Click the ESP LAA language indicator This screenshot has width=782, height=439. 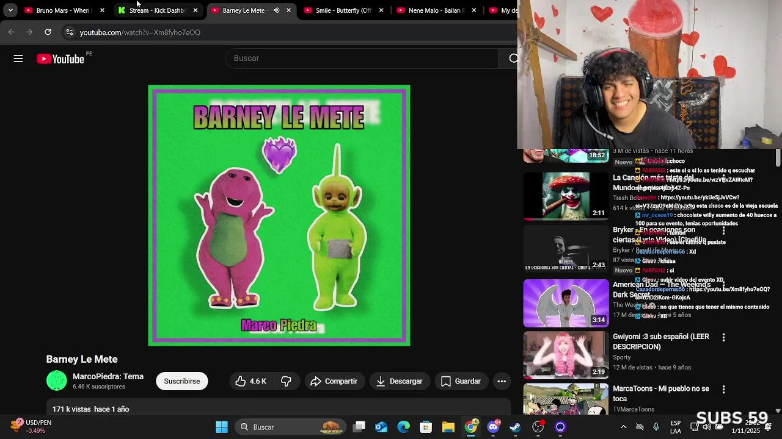pyautogui.click(x=676, y=427)
